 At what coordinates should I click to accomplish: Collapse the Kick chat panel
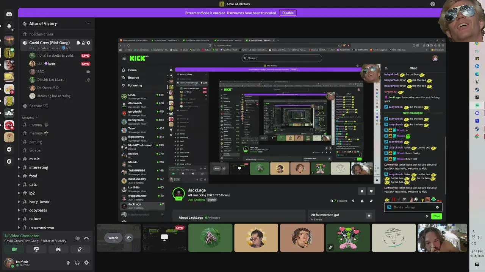pos(386,68)
